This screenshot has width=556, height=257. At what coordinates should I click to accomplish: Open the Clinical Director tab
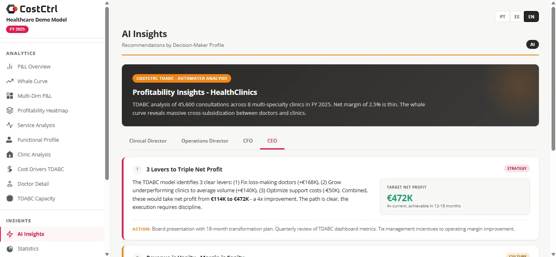(x=148, y=141)
